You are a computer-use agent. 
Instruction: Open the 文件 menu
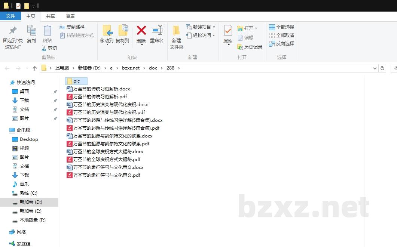(x=11, y=16)
